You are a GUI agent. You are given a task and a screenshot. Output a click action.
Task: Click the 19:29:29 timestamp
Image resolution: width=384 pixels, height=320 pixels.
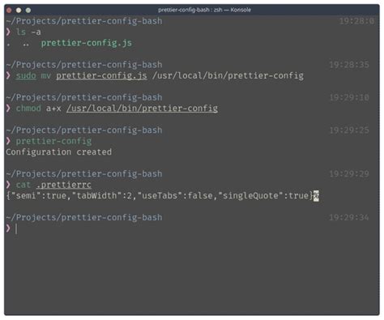[x=349, y=174]
